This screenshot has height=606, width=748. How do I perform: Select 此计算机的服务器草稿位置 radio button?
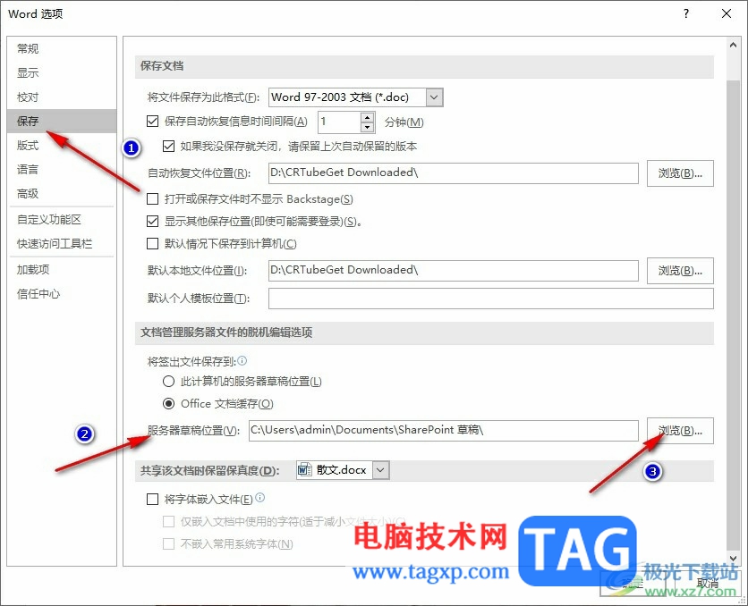tap(168, 381)
